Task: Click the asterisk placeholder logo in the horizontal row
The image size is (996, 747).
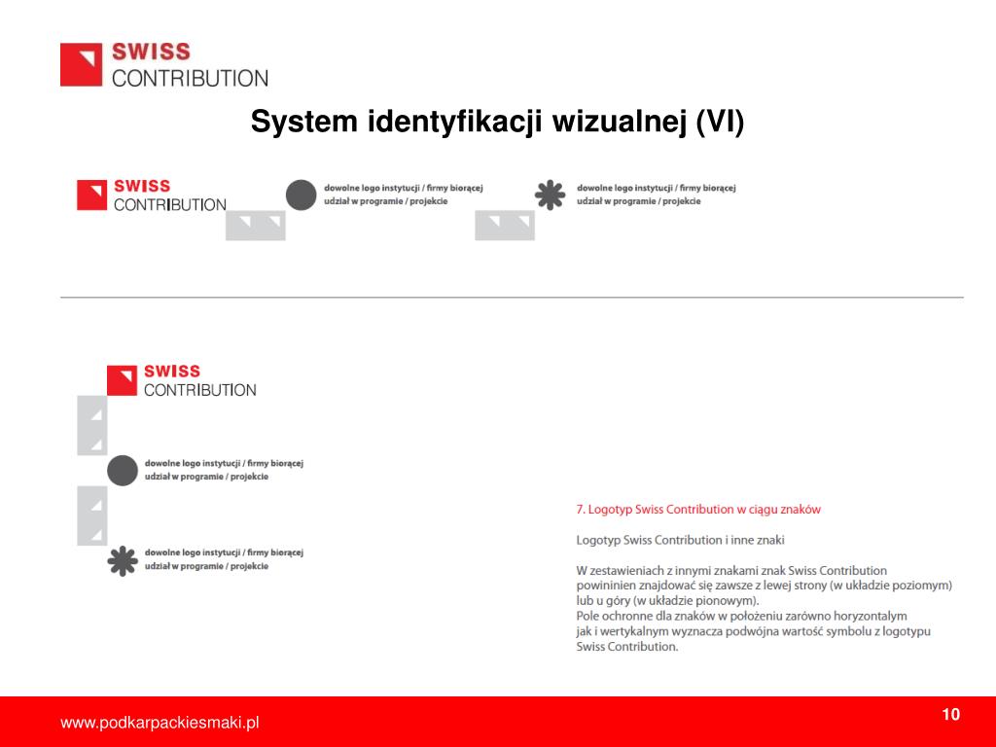Action: click(551, 195)
